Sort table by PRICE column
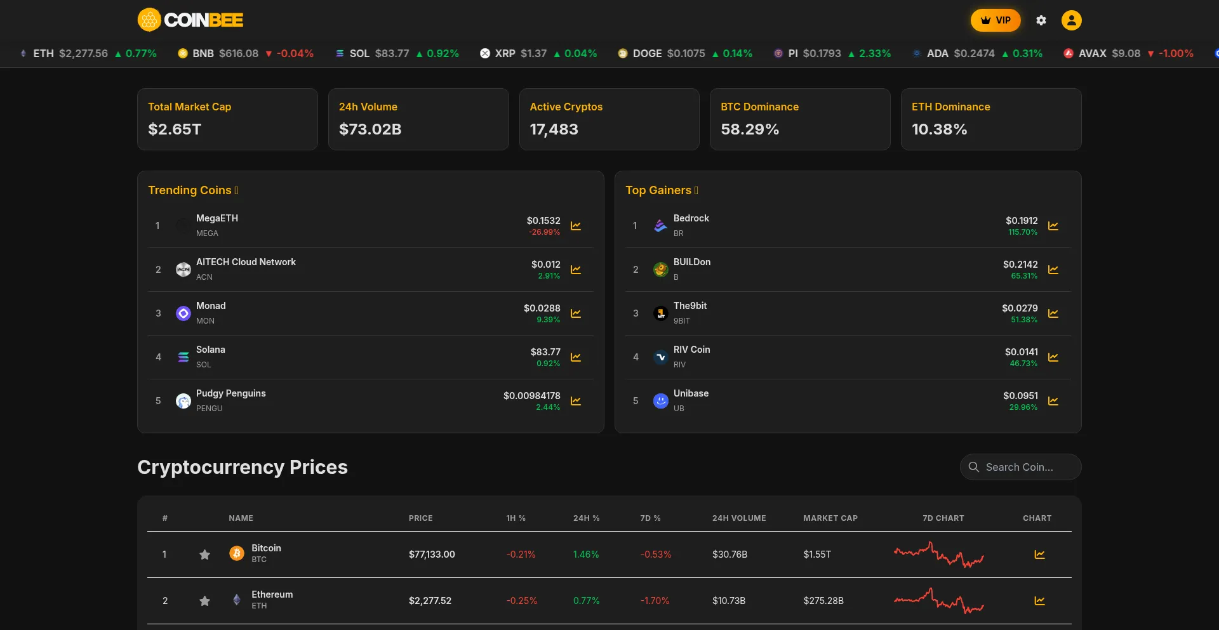The width and height of the screenshot is (1219, 630). [x=420, y=518]
